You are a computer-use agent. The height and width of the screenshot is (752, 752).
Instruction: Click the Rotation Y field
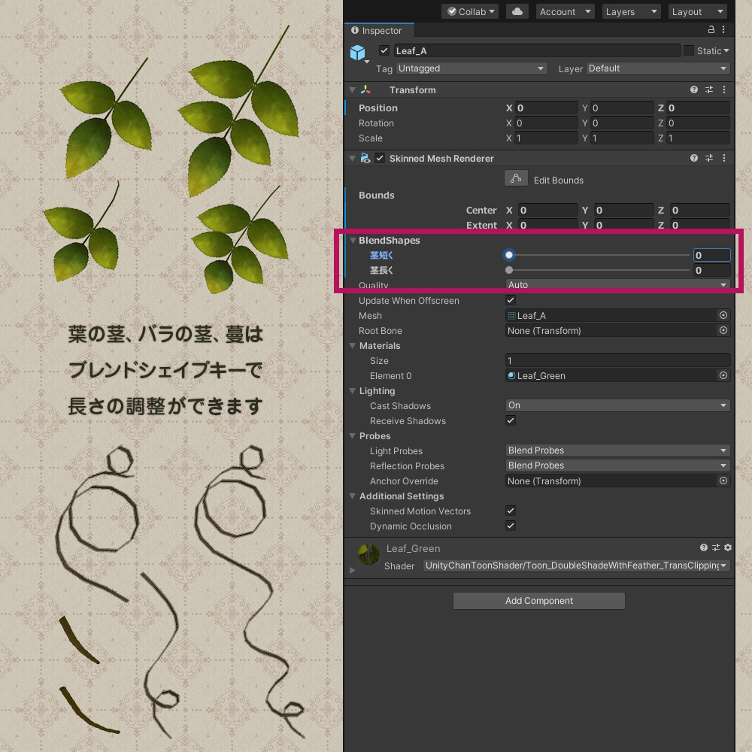coord(622,123)
